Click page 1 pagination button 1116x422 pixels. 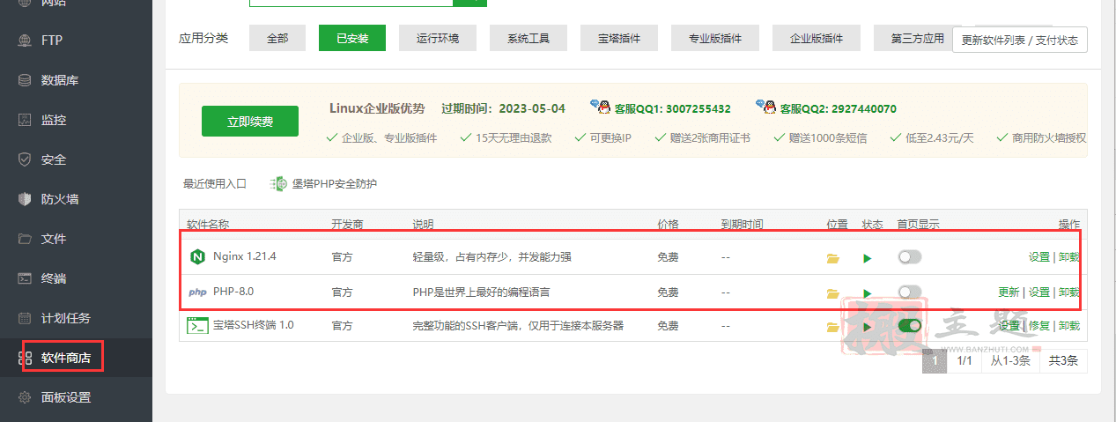pyautogui.click(x=935, y=360)
